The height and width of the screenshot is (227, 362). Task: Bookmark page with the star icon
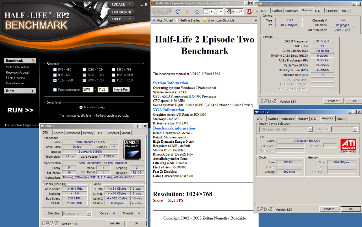coord(216,12)
